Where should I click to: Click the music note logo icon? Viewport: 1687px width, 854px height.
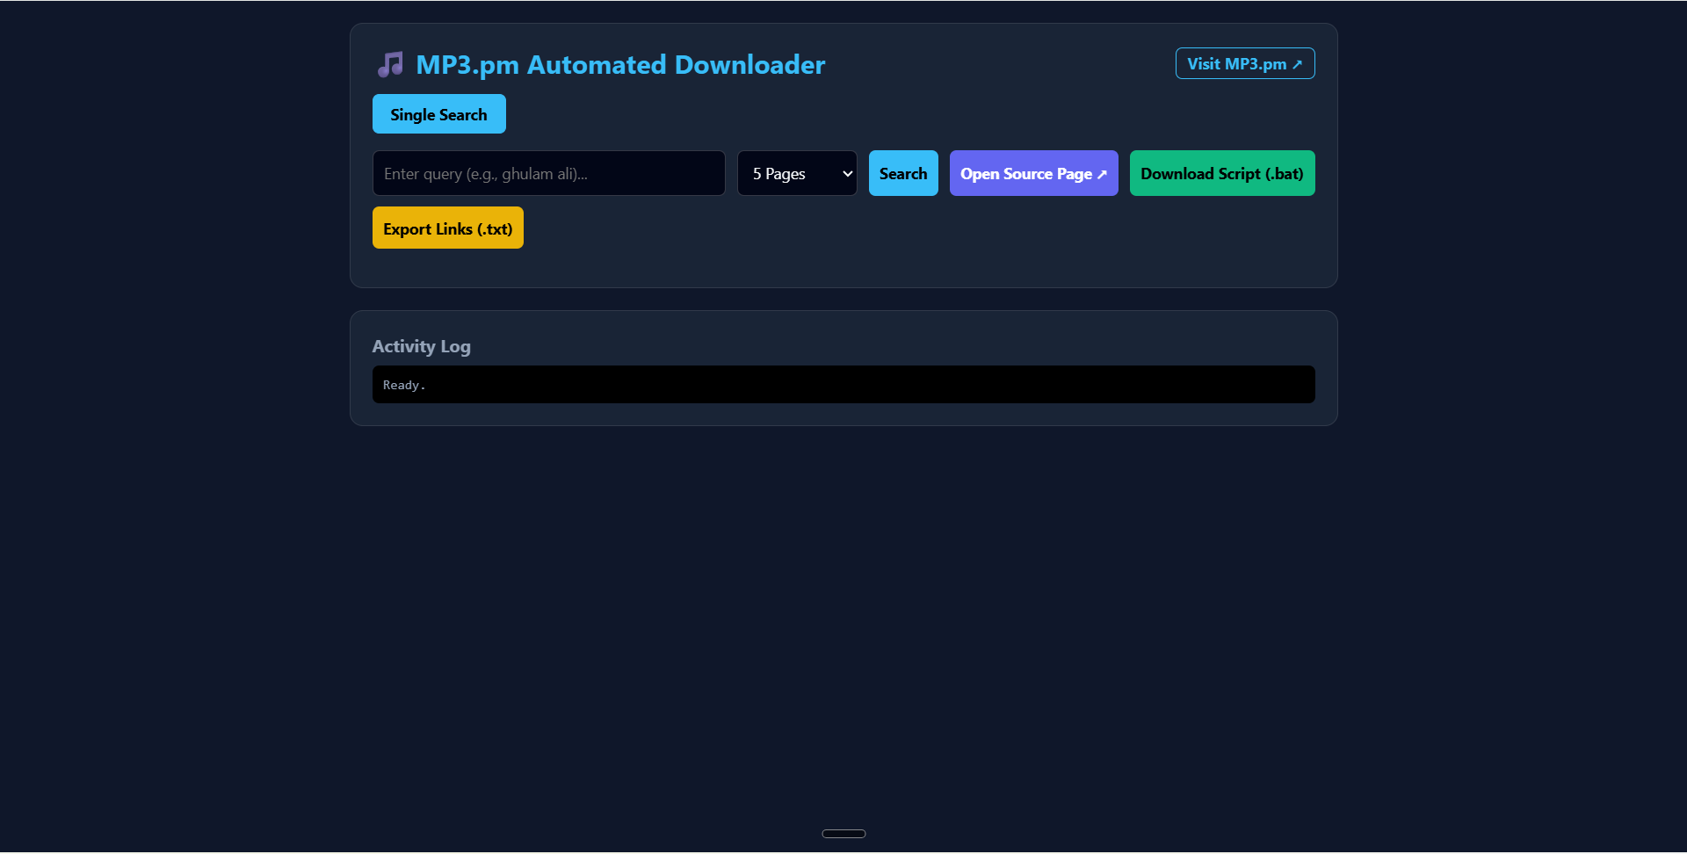click(390, 64)
